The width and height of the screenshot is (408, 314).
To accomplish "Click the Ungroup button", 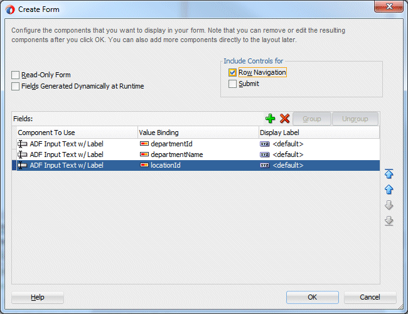I will (x=355, y=119).
